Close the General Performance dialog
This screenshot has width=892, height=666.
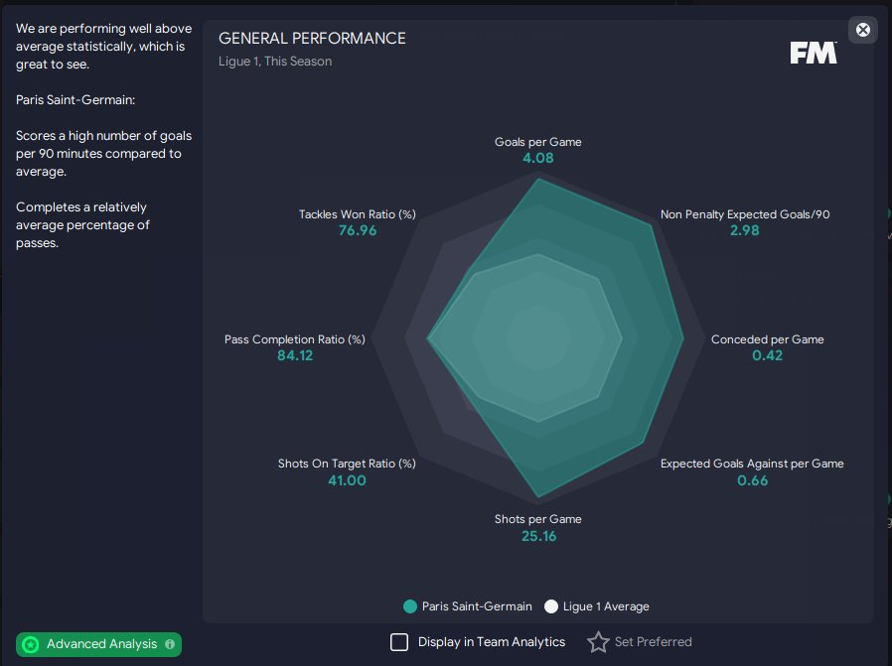coord(862,30)
